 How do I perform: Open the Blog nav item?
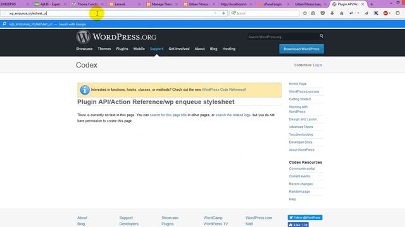[214, 49]
